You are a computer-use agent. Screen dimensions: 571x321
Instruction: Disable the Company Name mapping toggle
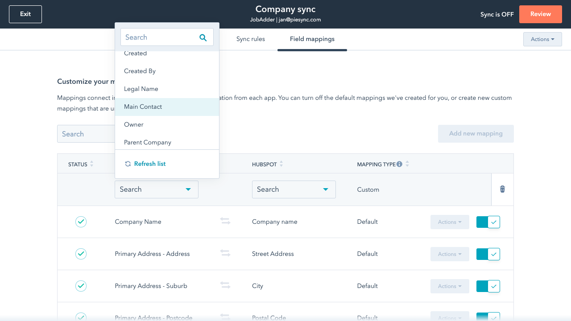pyautogui.click(x=488, y=222)
